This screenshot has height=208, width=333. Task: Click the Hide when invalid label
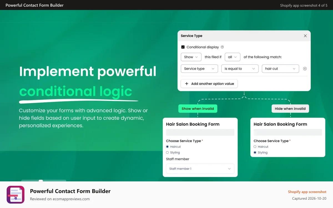[290, 109]
